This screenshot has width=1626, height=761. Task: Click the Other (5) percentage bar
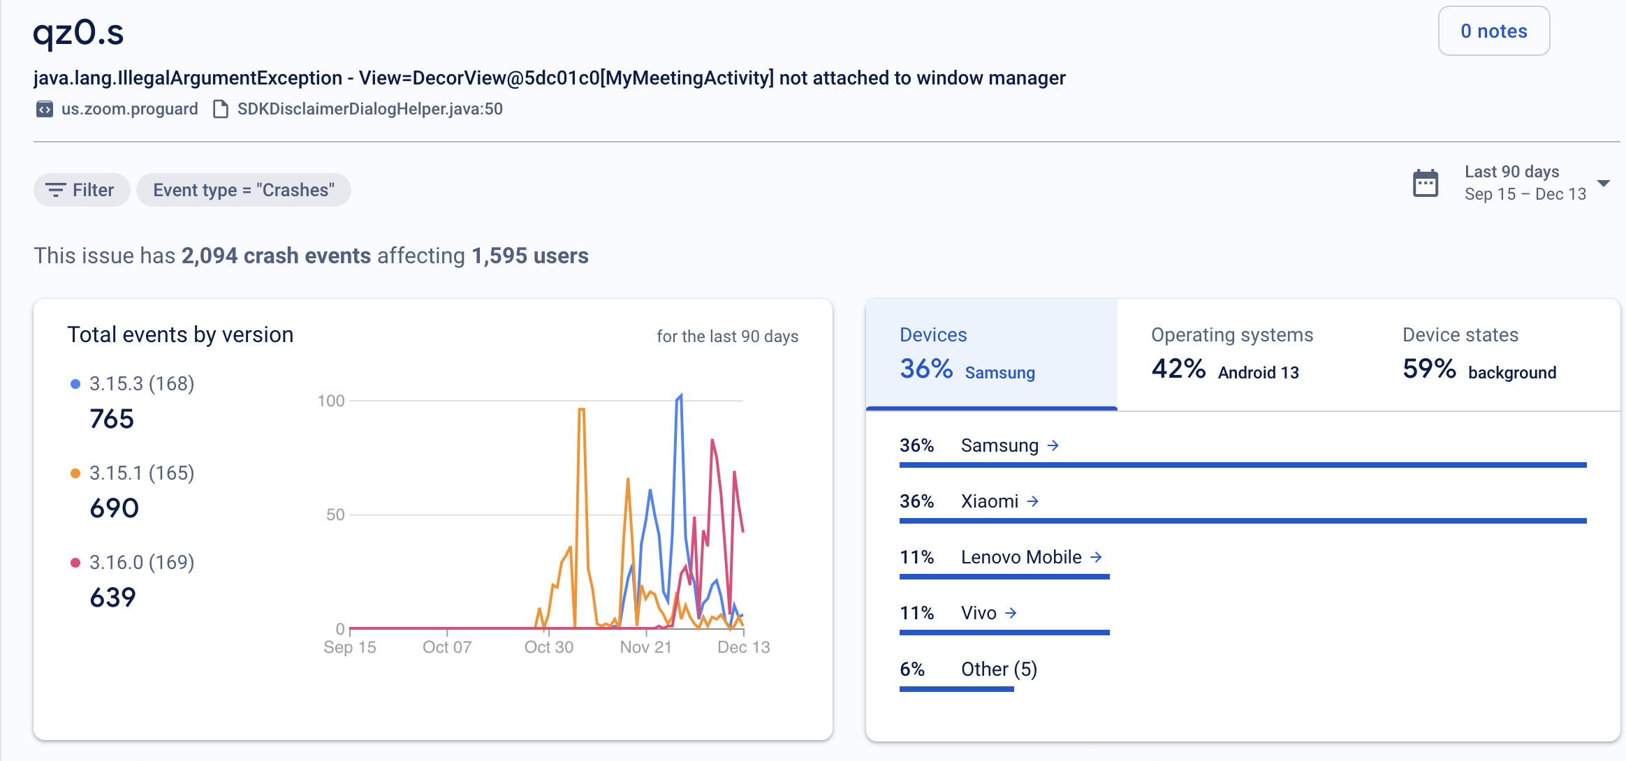956,688
